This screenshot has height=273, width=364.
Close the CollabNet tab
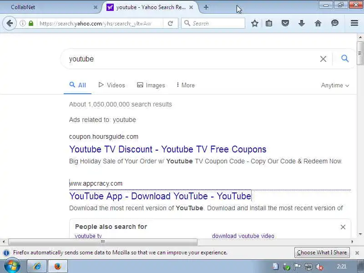(96, 7)
